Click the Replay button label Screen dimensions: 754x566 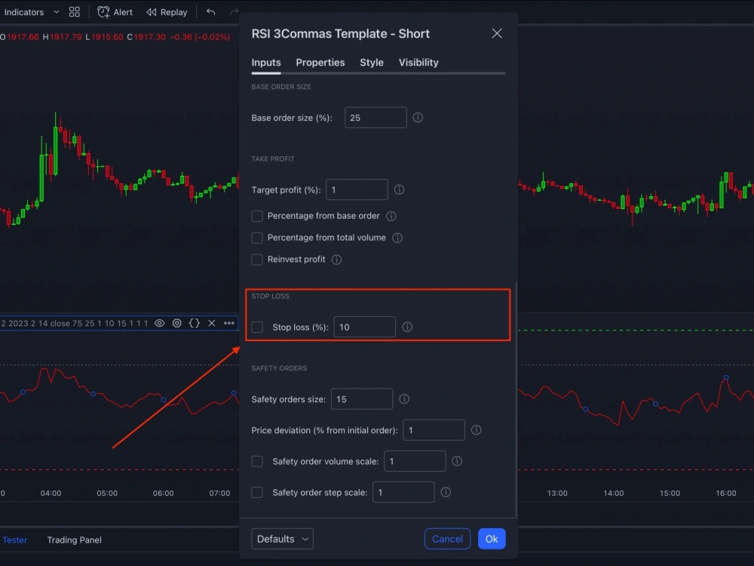click(173, 12)
